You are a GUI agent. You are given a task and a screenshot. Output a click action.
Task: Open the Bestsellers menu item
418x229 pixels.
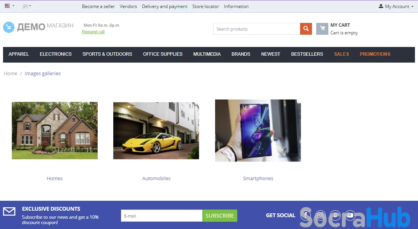(307, 54)
